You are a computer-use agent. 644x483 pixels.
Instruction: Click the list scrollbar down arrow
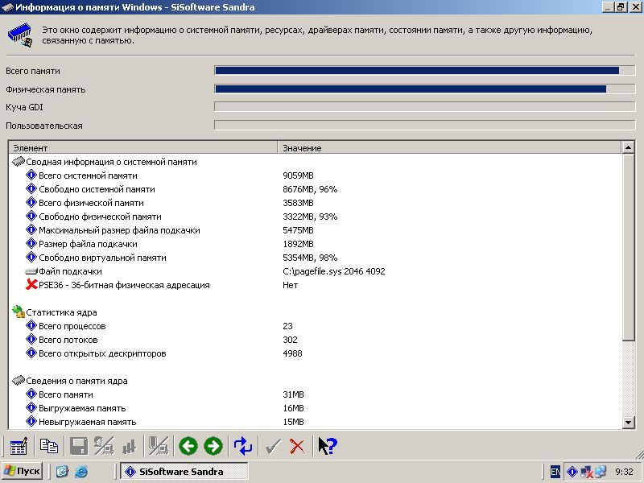tap(629, 422)
